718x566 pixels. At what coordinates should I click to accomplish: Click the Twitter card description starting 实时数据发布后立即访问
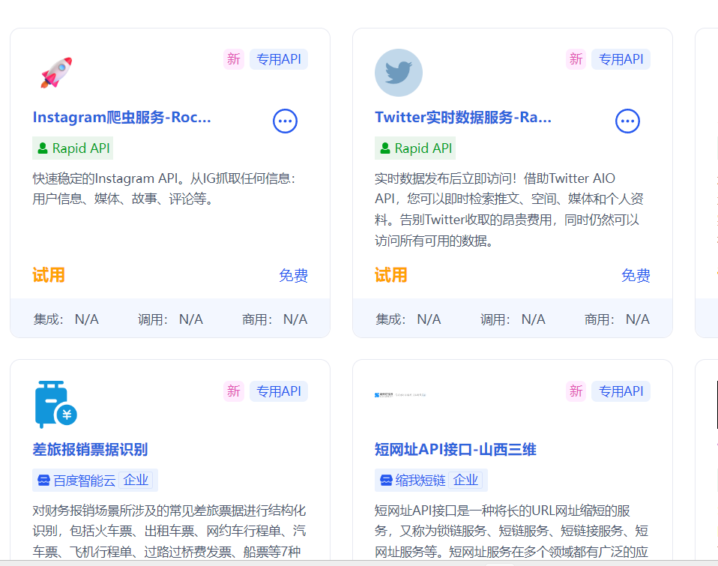click(509, 209)
